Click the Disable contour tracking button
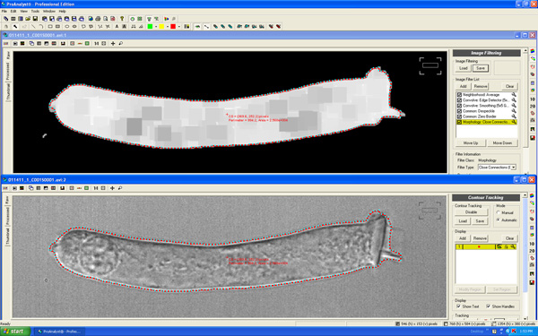Viewport: 538px width, 336px height. 471,212
